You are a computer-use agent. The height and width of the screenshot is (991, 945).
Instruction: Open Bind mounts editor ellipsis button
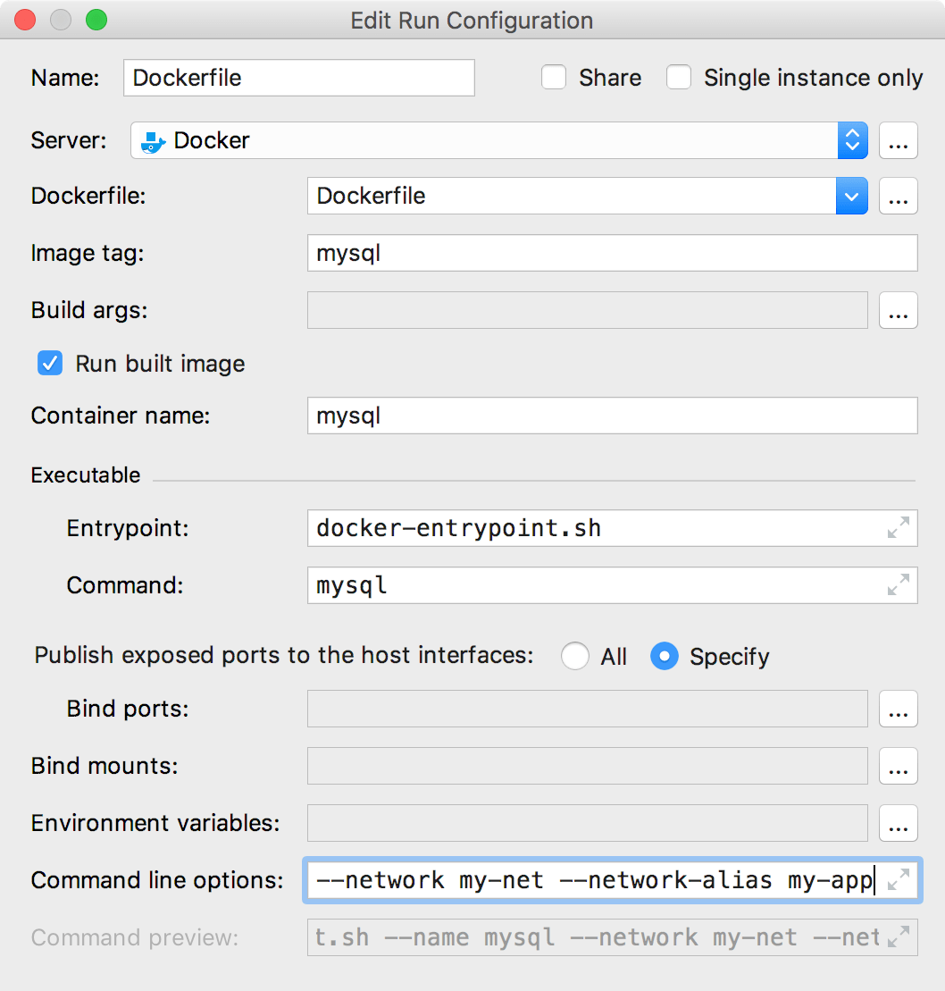coord(899,766)
